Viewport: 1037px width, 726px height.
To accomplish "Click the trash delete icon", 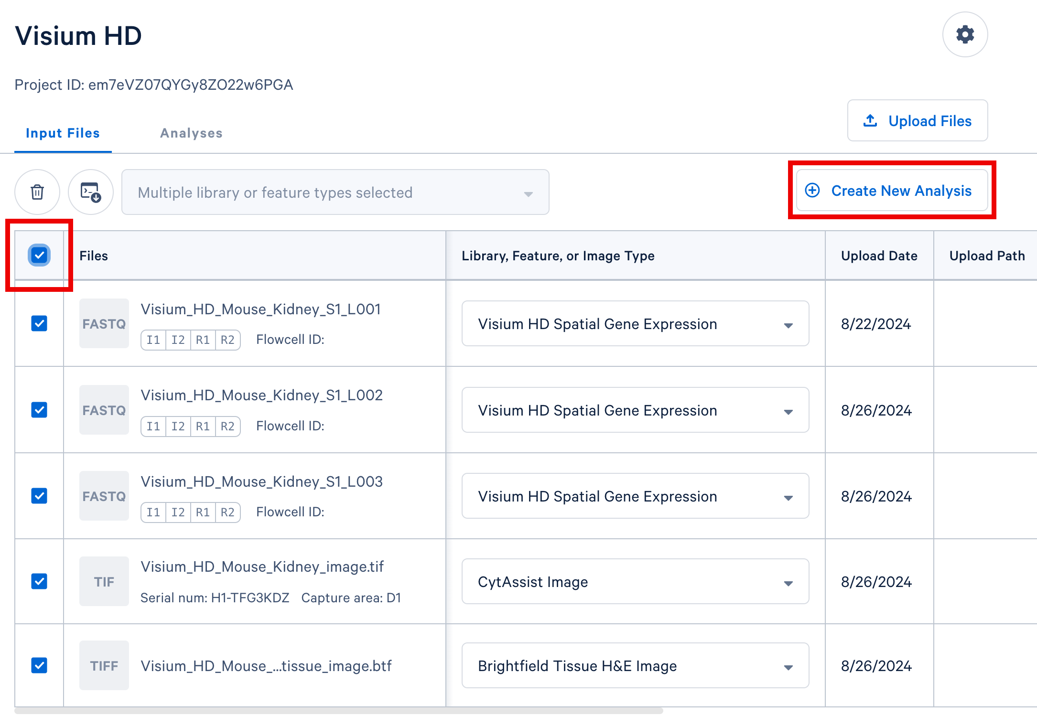I will 37,192.
